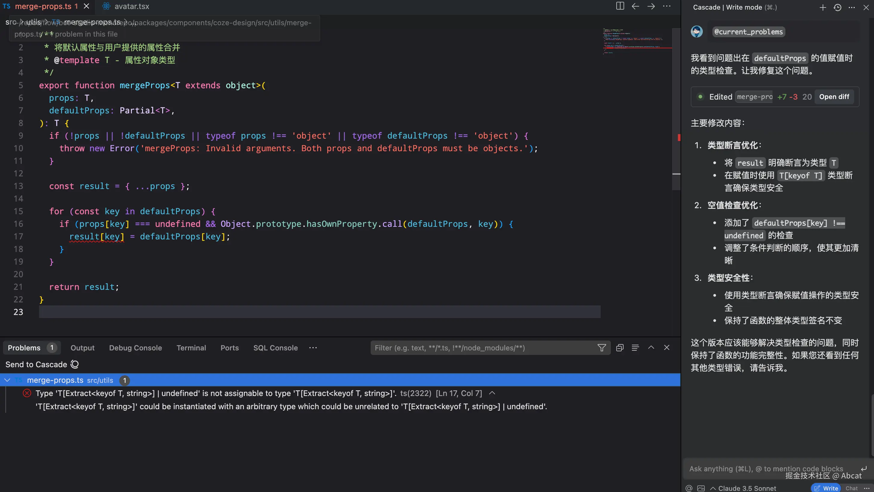874x492 pixels.
Task: Click the navigate back arrow icon
Action: coord(636,6)
